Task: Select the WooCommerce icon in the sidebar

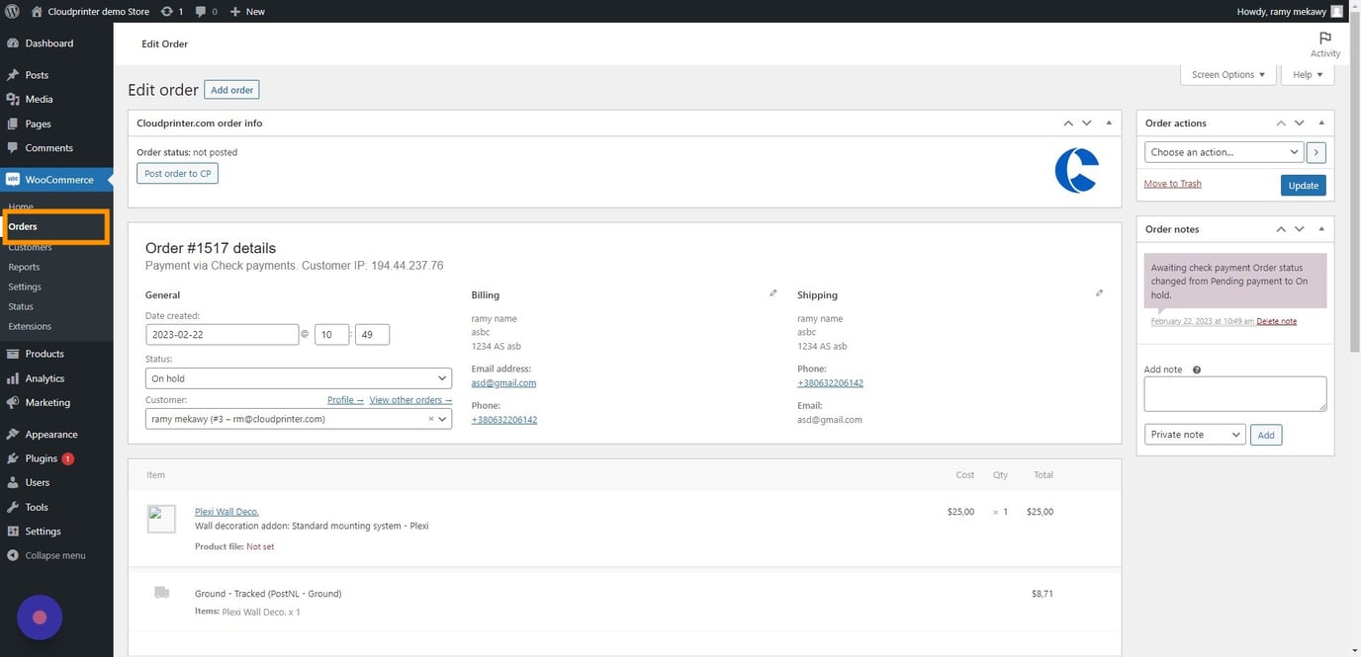Action: (13, 179)
